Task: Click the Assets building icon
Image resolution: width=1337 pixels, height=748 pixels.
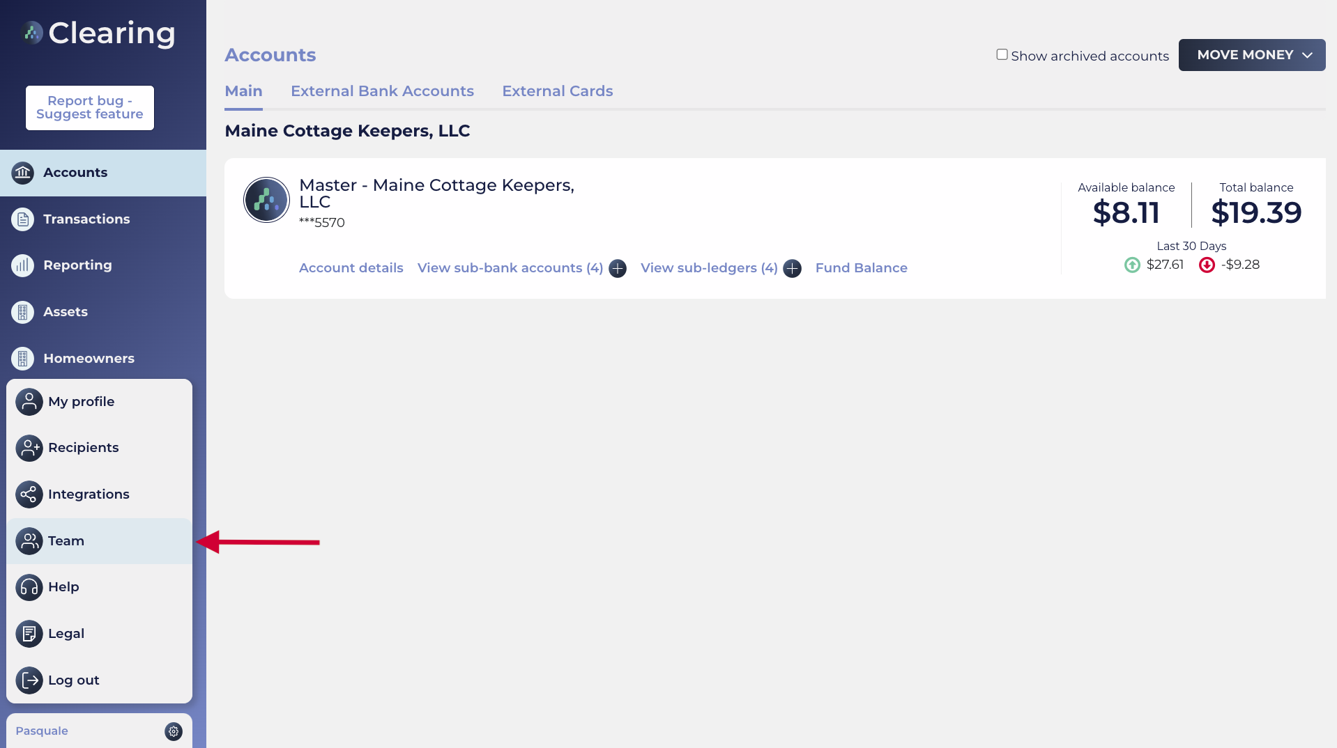Action: coord(22,312)
